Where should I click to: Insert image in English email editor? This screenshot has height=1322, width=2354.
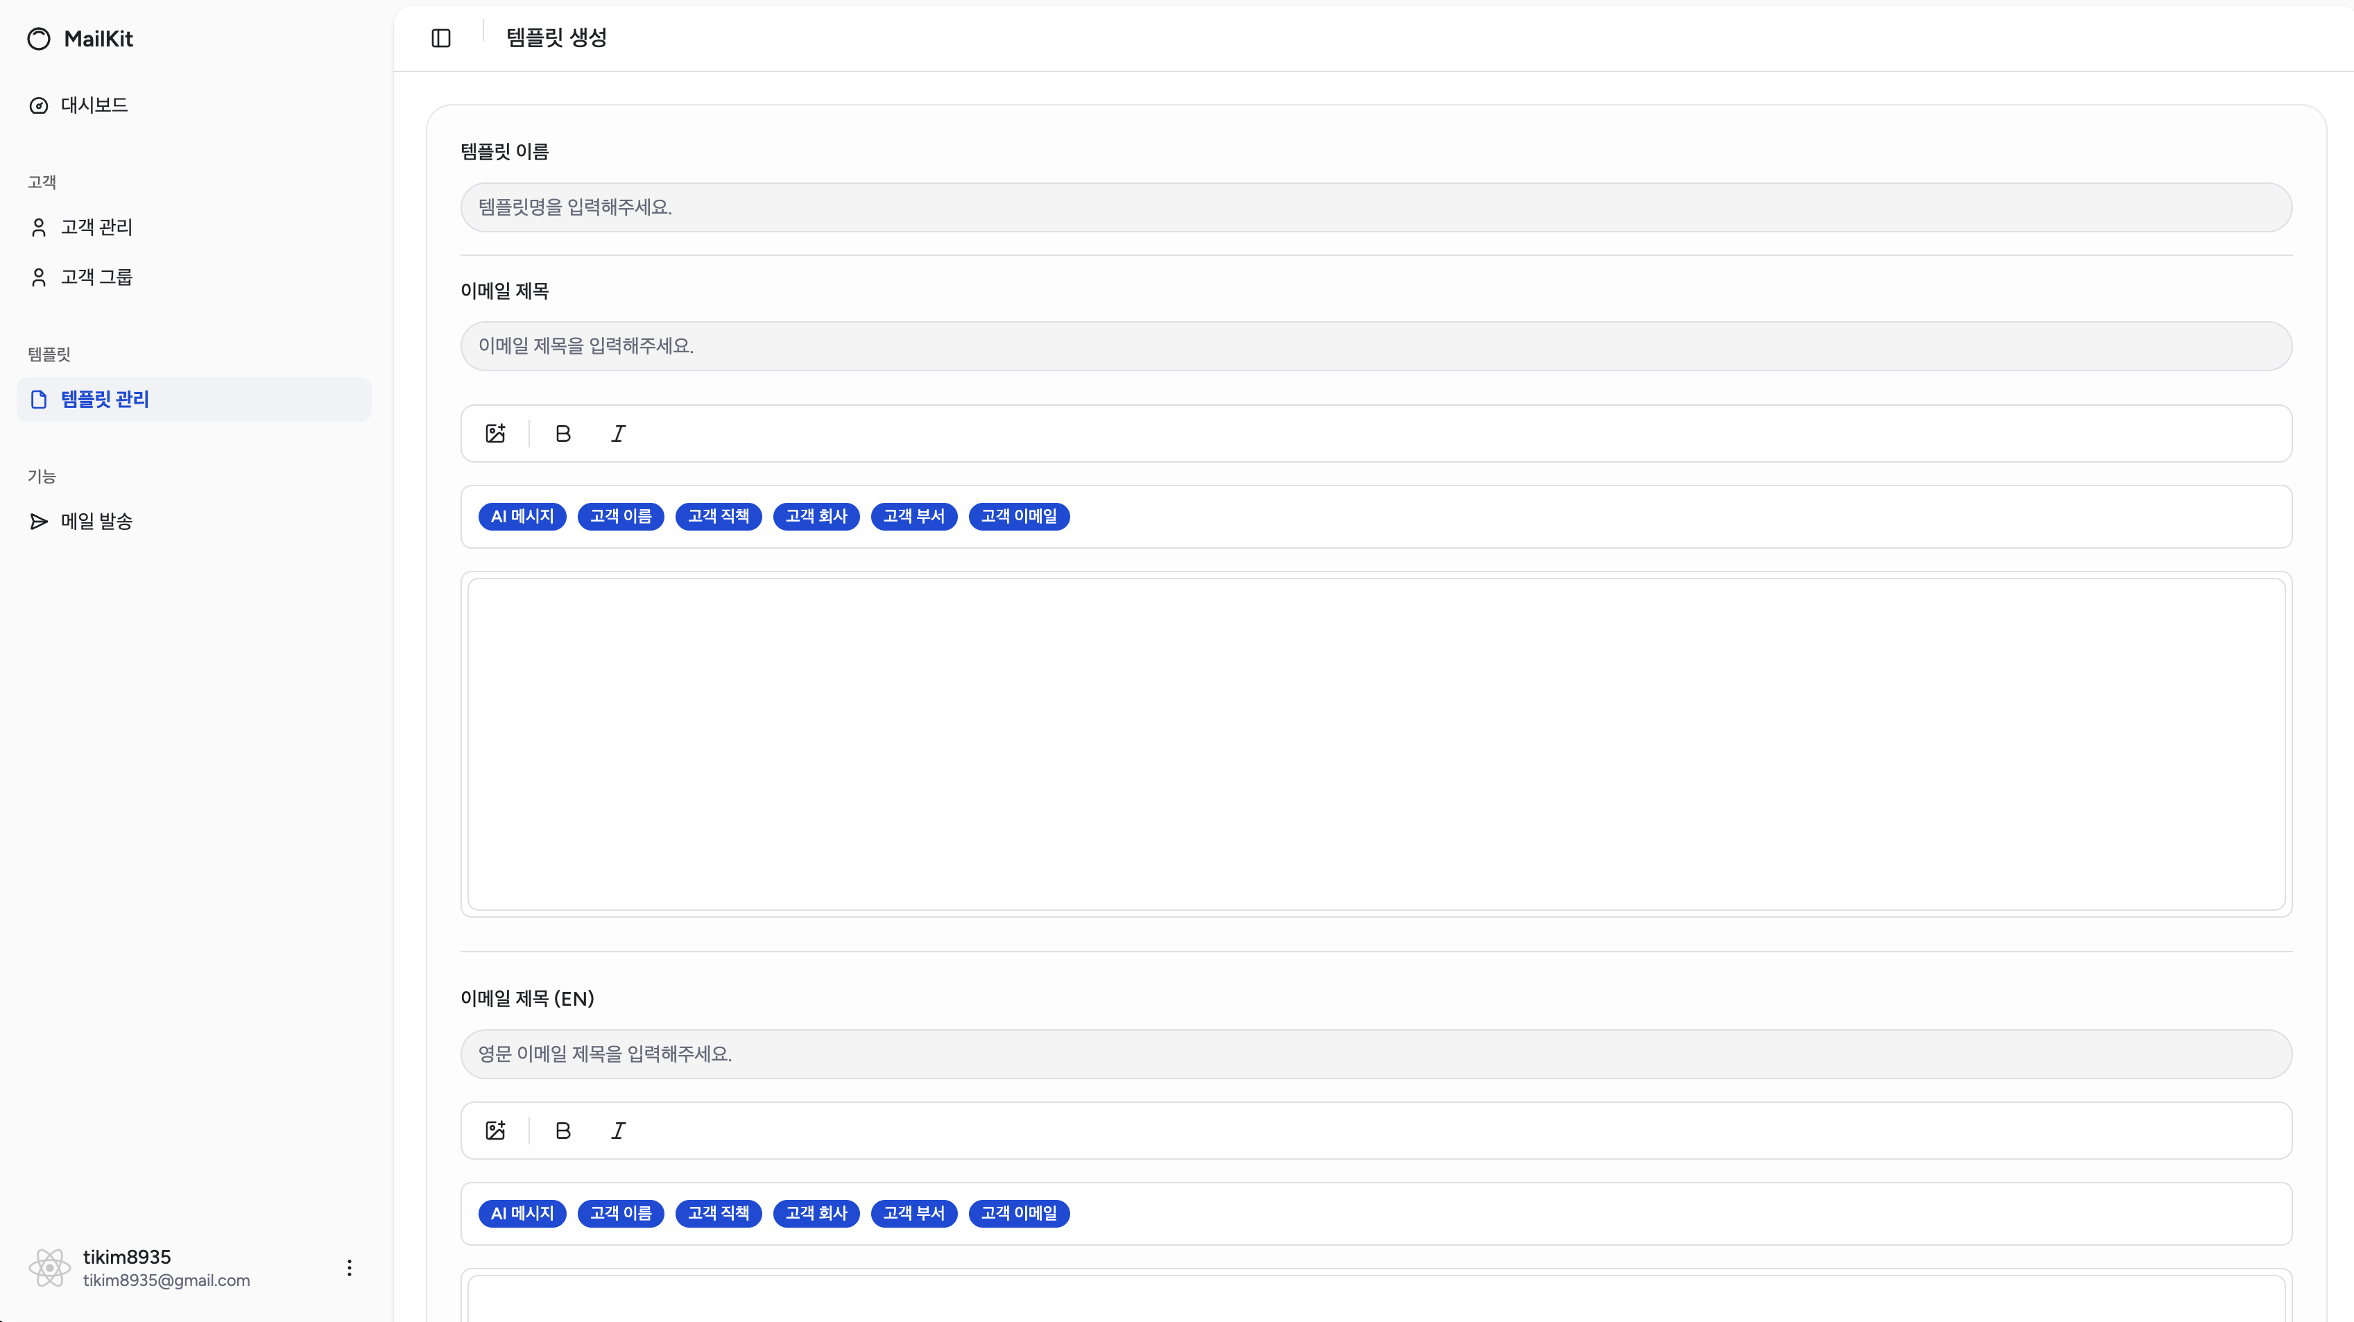(495, 1131)
